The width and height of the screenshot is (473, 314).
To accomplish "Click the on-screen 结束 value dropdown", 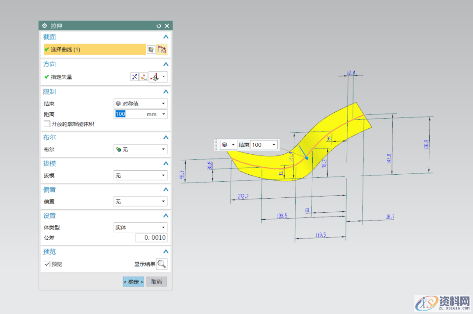I will click(264, 145).
